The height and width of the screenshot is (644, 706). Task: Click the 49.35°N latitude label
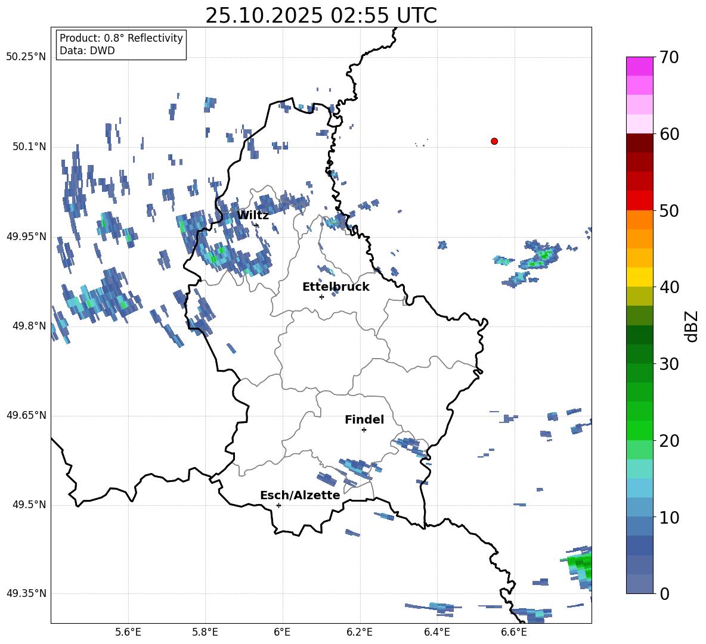point(26,593)
